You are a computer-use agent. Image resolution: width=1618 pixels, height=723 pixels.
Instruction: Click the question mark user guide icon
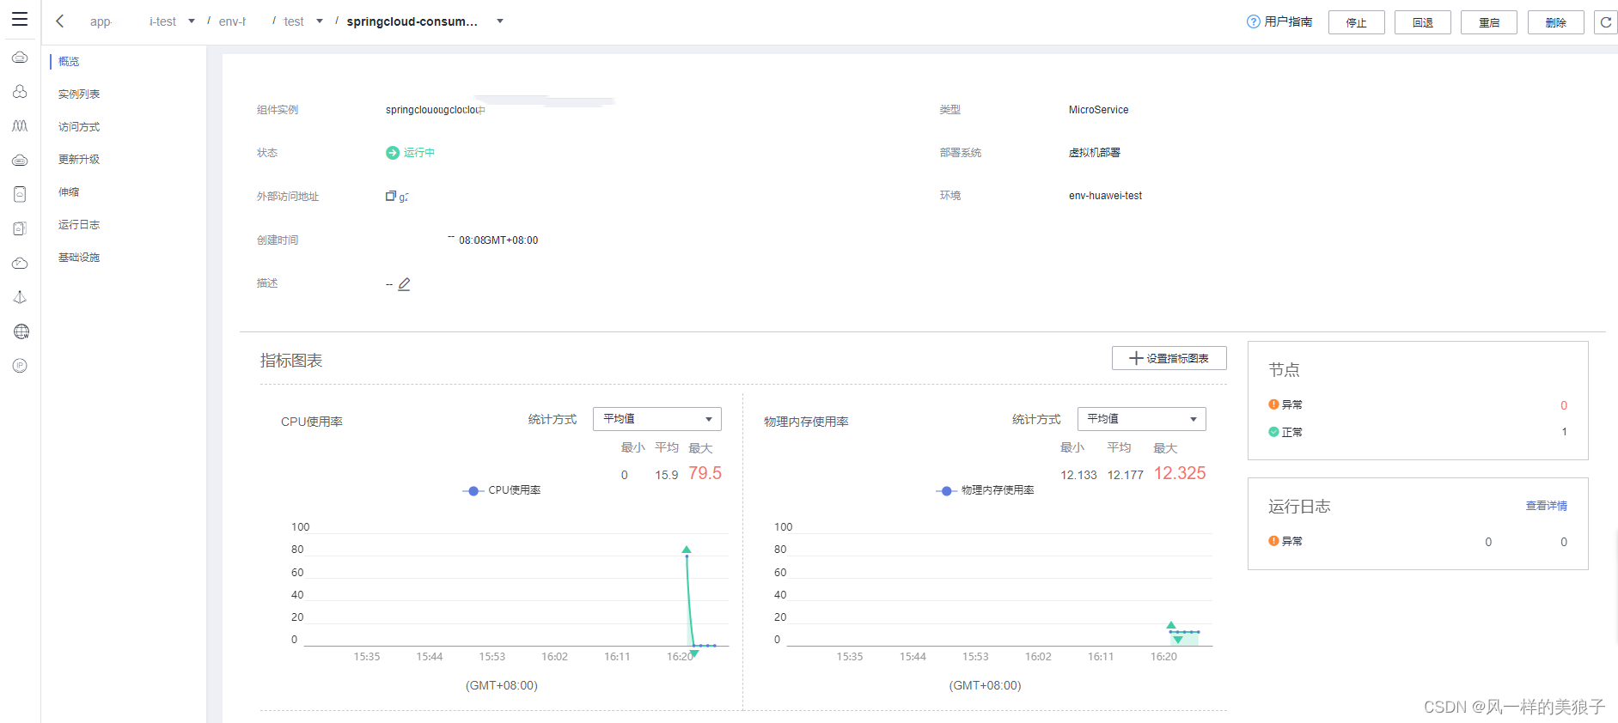[1253, 21]
